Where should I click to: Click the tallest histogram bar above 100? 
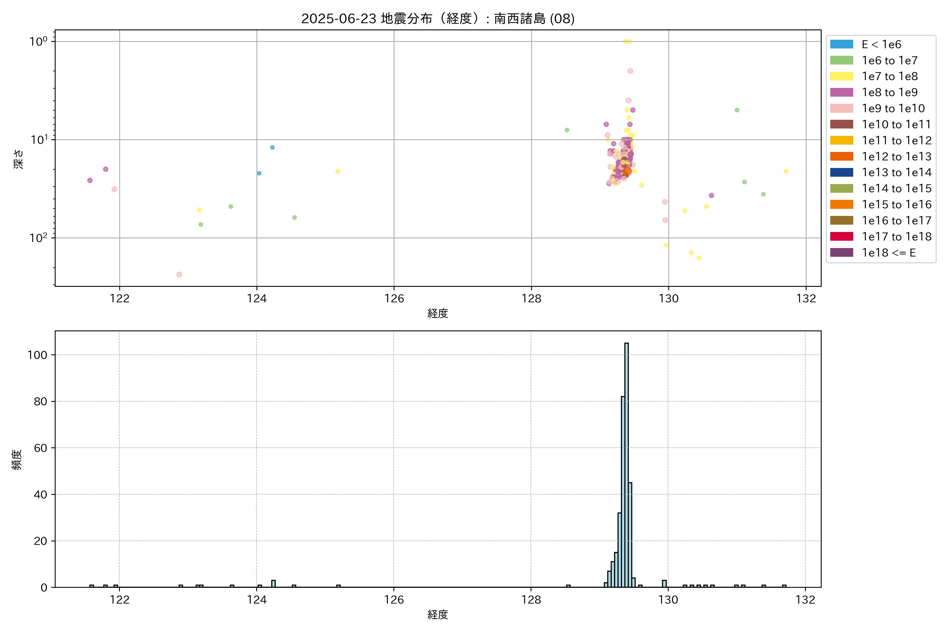pos(626,463)
